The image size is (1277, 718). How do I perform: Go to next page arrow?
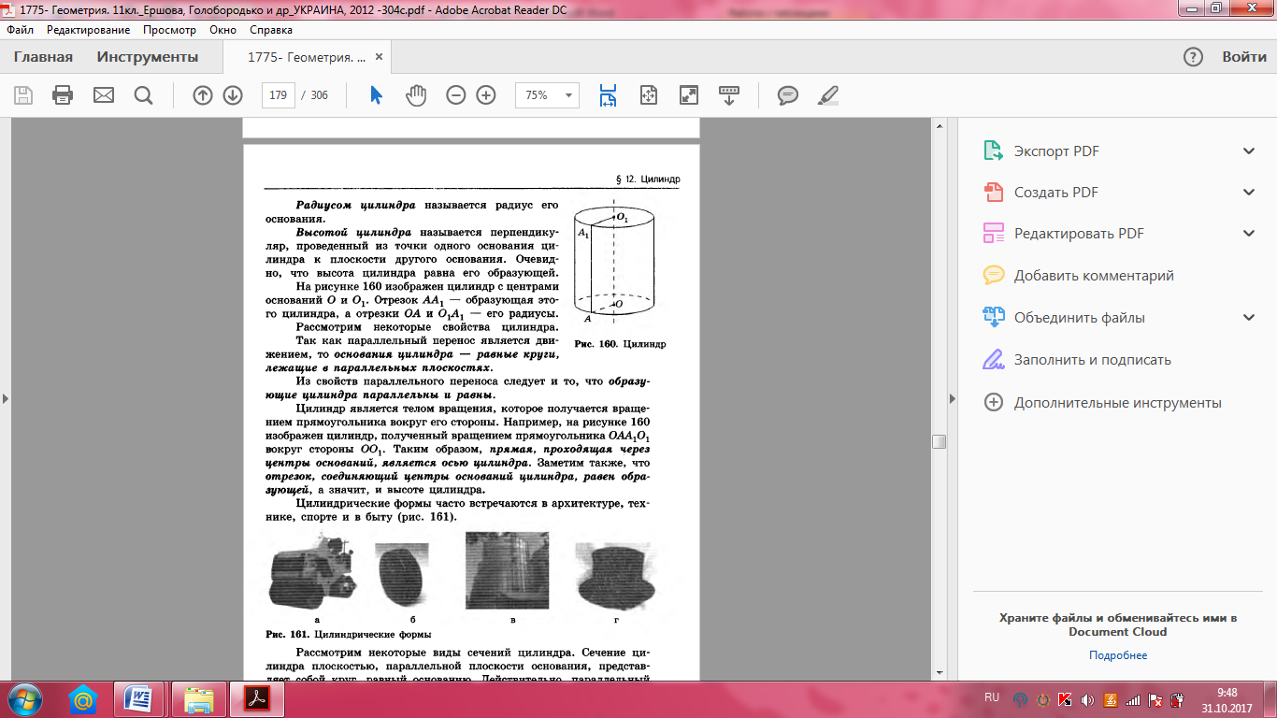[x=233, y=95]
